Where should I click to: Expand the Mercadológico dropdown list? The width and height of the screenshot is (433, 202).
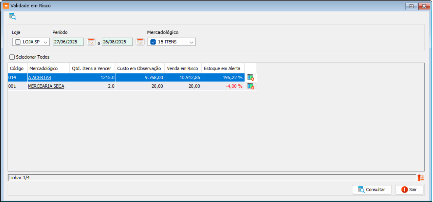point(191,42)
